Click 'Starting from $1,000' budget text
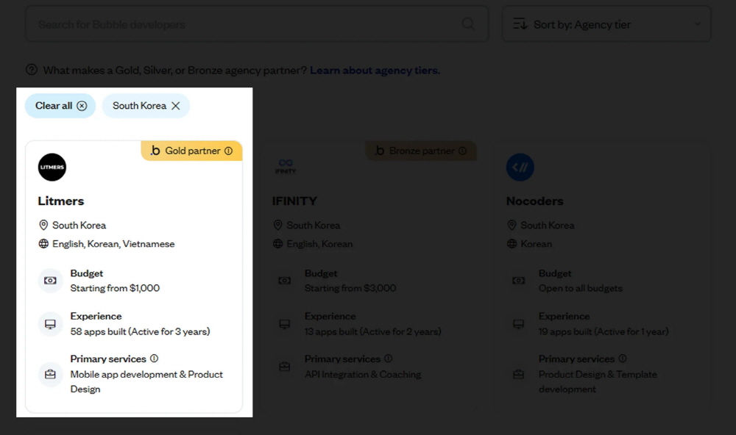736x435 pixels. 115,288
